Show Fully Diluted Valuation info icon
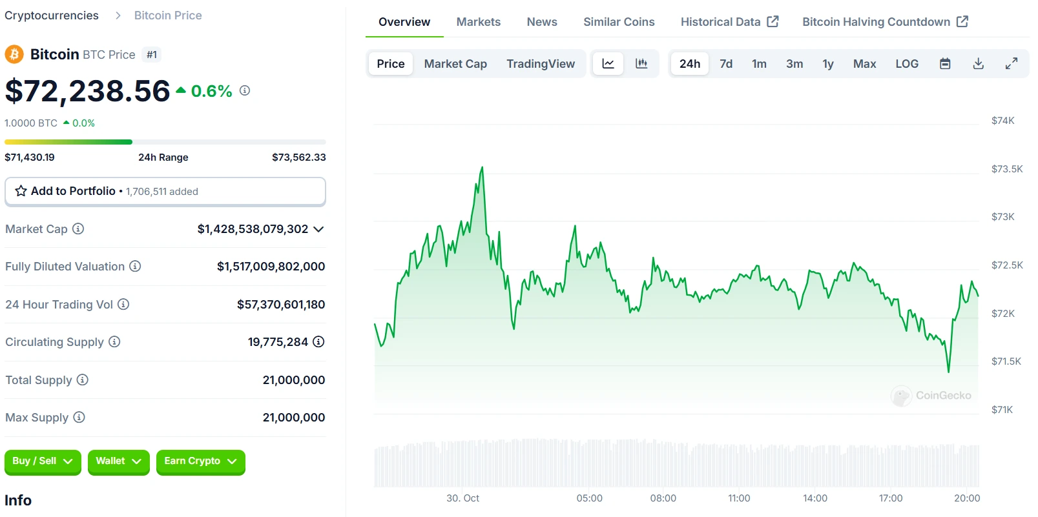The width and height of the screenshot is (1038, 517). 135,266
